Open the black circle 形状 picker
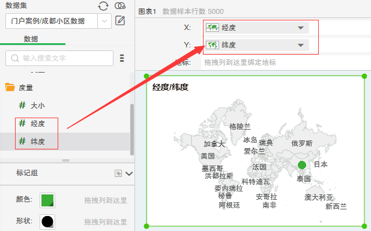This screenshot has width=371, height=231. pos(47,222)
